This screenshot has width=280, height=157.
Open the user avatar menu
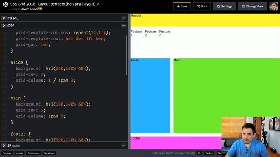(273, 7)
